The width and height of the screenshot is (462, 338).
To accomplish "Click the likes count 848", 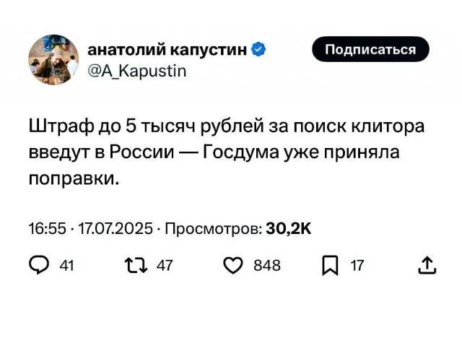I will [266, 266].
